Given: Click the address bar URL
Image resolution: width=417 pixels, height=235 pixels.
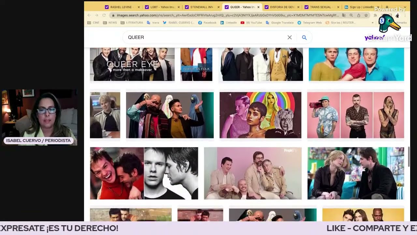Looking at the screenshot, I should (228, 15).
